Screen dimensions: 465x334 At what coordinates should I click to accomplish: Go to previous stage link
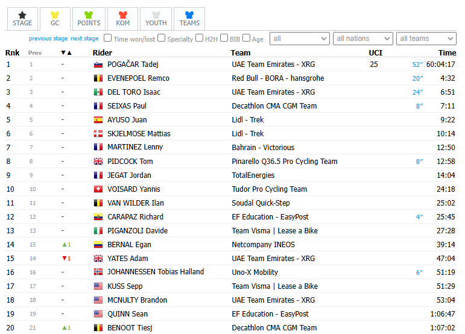[48, 39]
